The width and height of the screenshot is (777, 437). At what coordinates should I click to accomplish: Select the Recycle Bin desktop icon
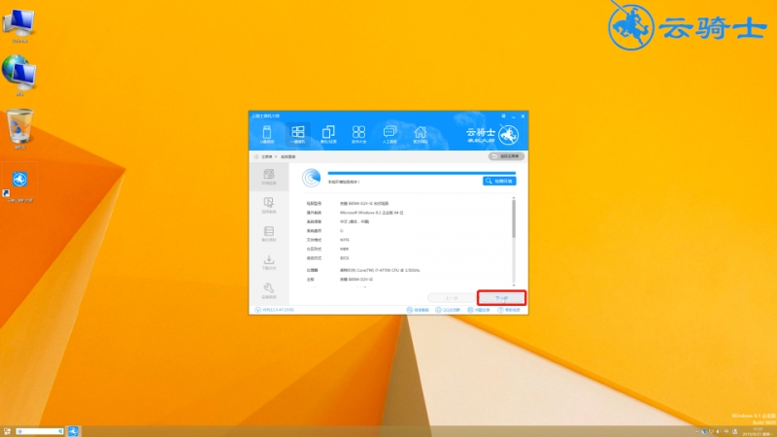(x=19, y=129)
